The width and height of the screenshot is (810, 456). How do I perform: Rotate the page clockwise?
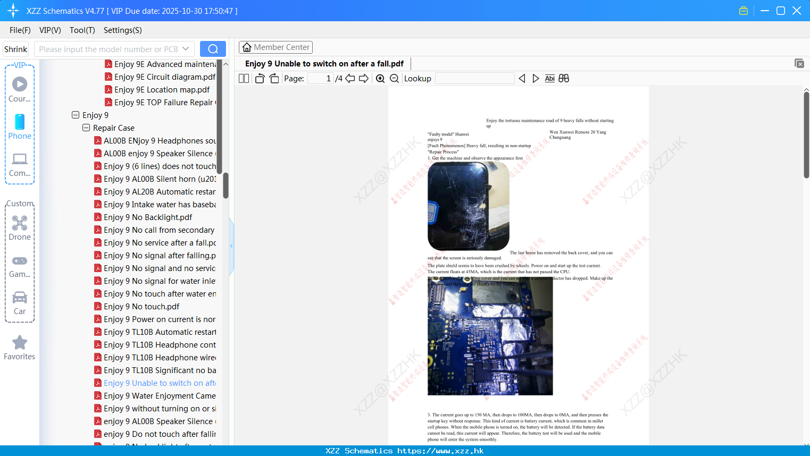pyautogui.click(x=274, y=79)
